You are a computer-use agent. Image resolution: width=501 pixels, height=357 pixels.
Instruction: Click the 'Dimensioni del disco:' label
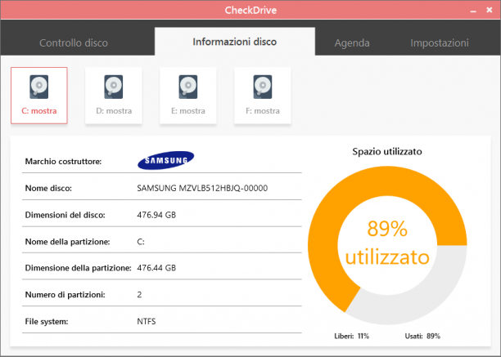pos(65,215)
